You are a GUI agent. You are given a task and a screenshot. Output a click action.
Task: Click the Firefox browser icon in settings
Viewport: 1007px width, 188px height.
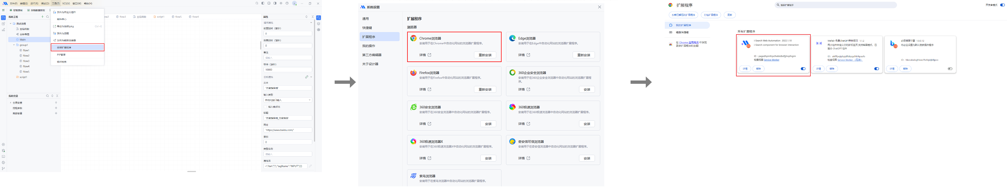click(413, 73)
